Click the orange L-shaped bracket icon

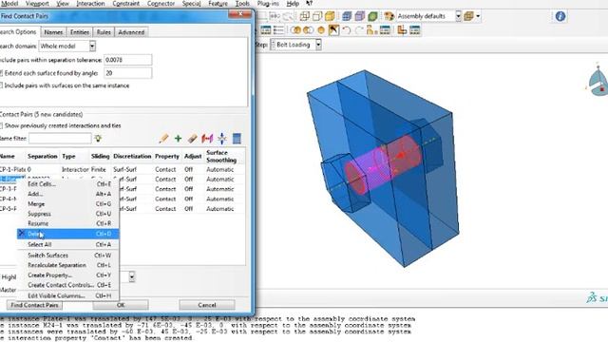tap(402, 29)
